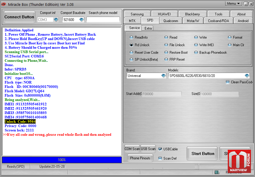Select the SPD tab
The height and width of the screenshot is (177, 255).
(150, 20)
